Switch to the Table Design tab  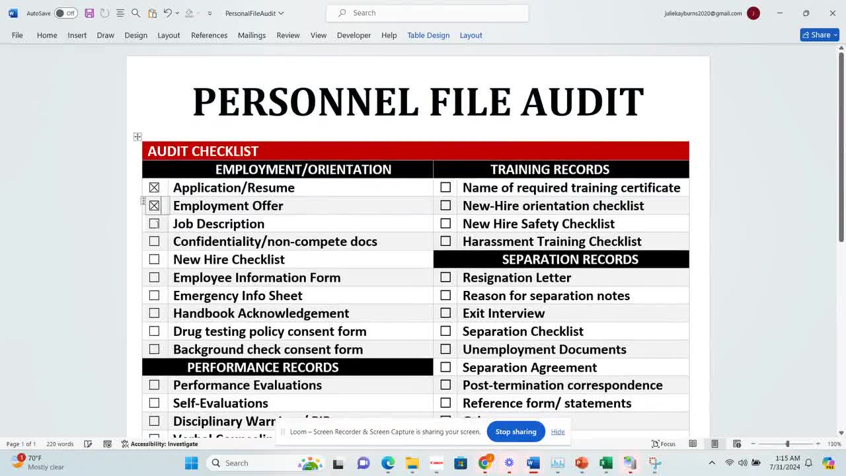click(428, 35)
